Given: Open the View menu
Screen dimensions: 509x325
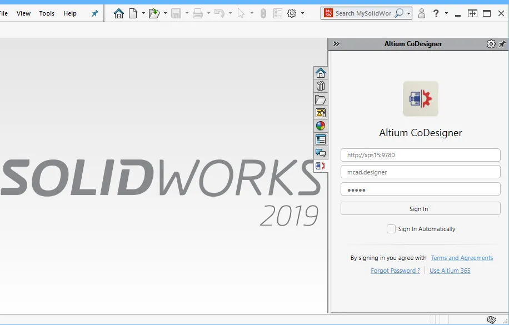Looking at the screenshot, I should click(23, 13).
